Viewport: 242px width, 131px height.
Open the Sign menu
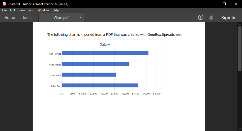31,10
